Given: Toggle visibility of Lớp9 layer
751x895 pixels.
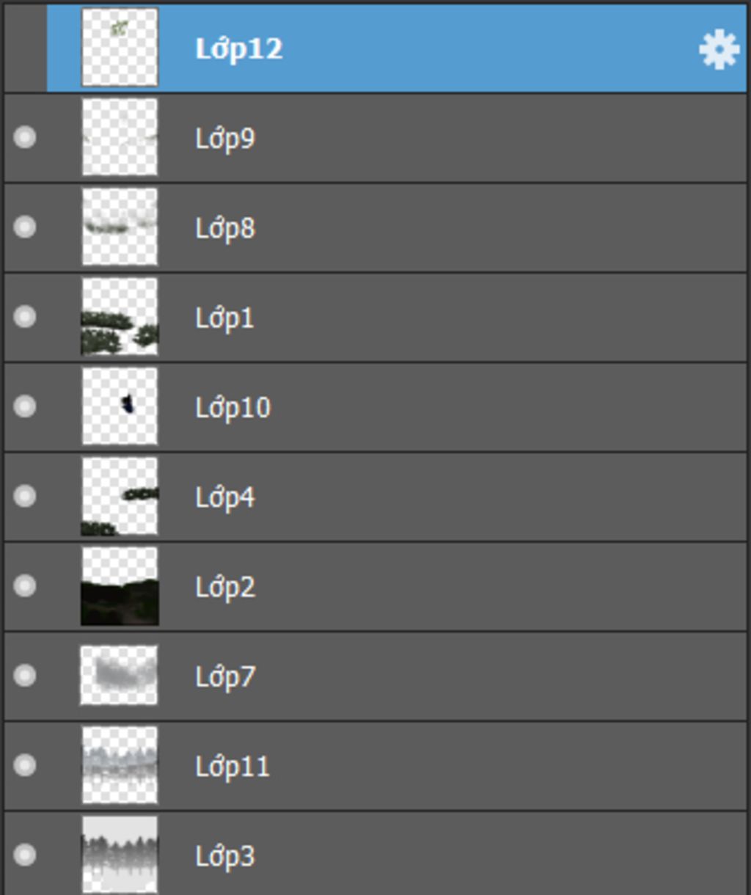Looking at the screenshot, I should point(25,137).
